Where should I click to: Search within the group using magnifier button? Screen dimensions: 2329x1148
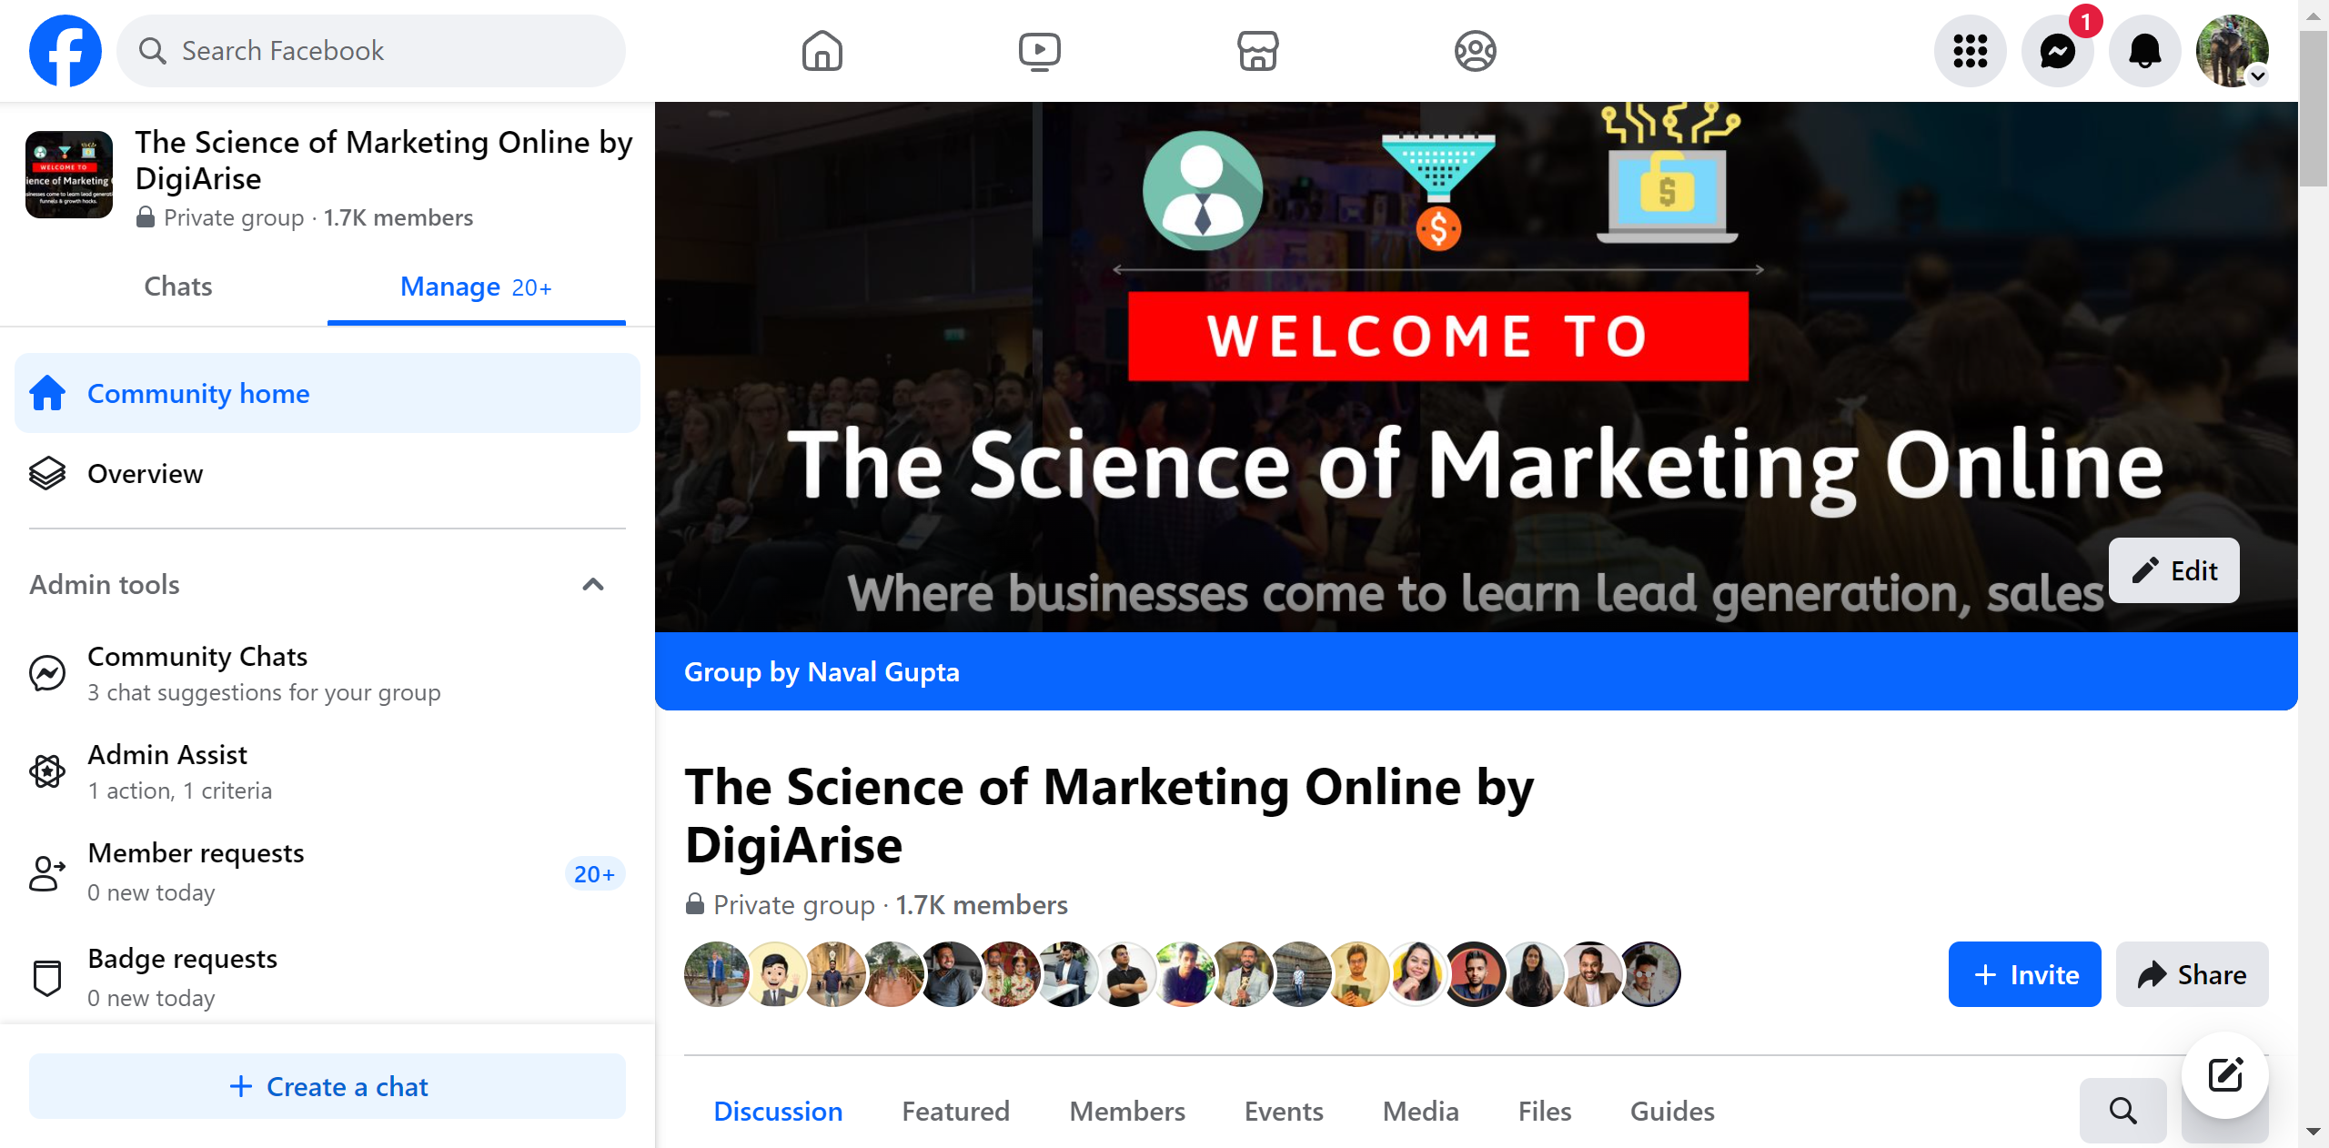(x=2122, y=1110)
